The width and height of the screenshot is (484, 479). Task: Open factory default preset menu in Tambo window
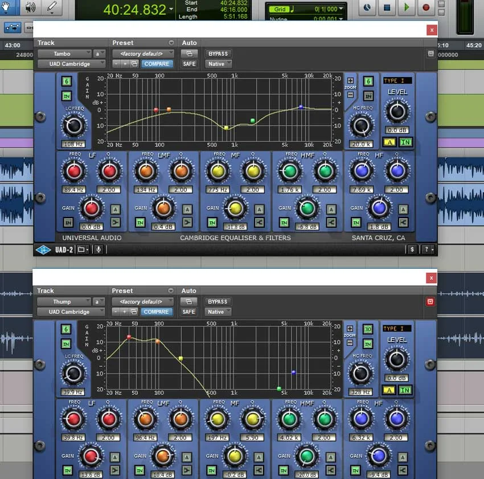point(143,54)
